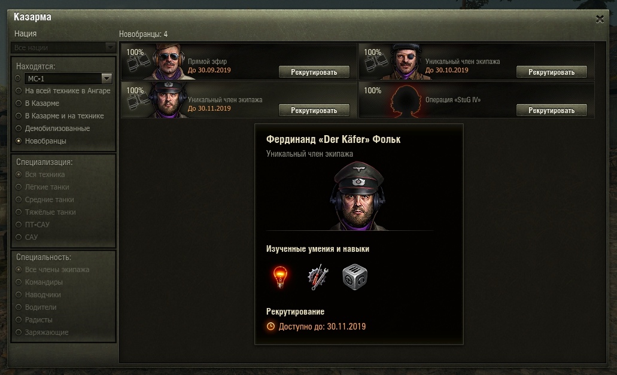The height and width of the screenshot is (375, 617).
Task: Recruit the Операция StuG IV crew member
Action: [x=551, y=111]
